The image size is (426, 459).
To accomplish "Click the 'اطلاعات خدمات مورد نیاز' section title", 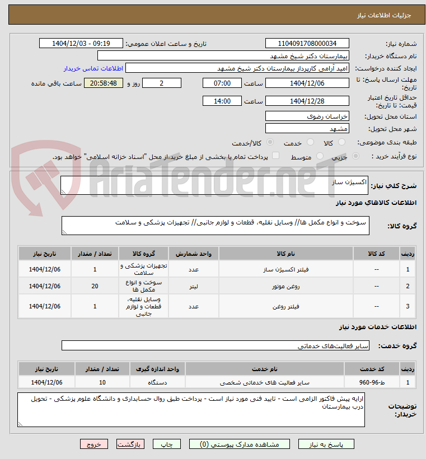I will tap(378, 327).
